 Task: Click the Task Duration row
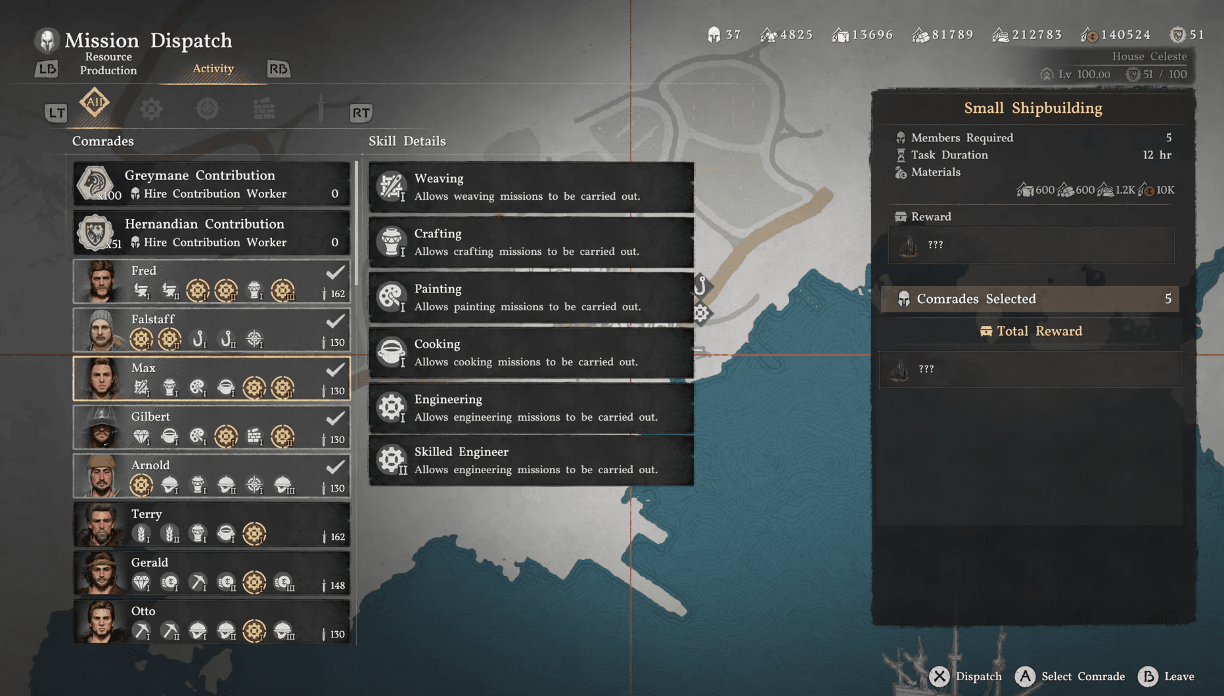1033,155
